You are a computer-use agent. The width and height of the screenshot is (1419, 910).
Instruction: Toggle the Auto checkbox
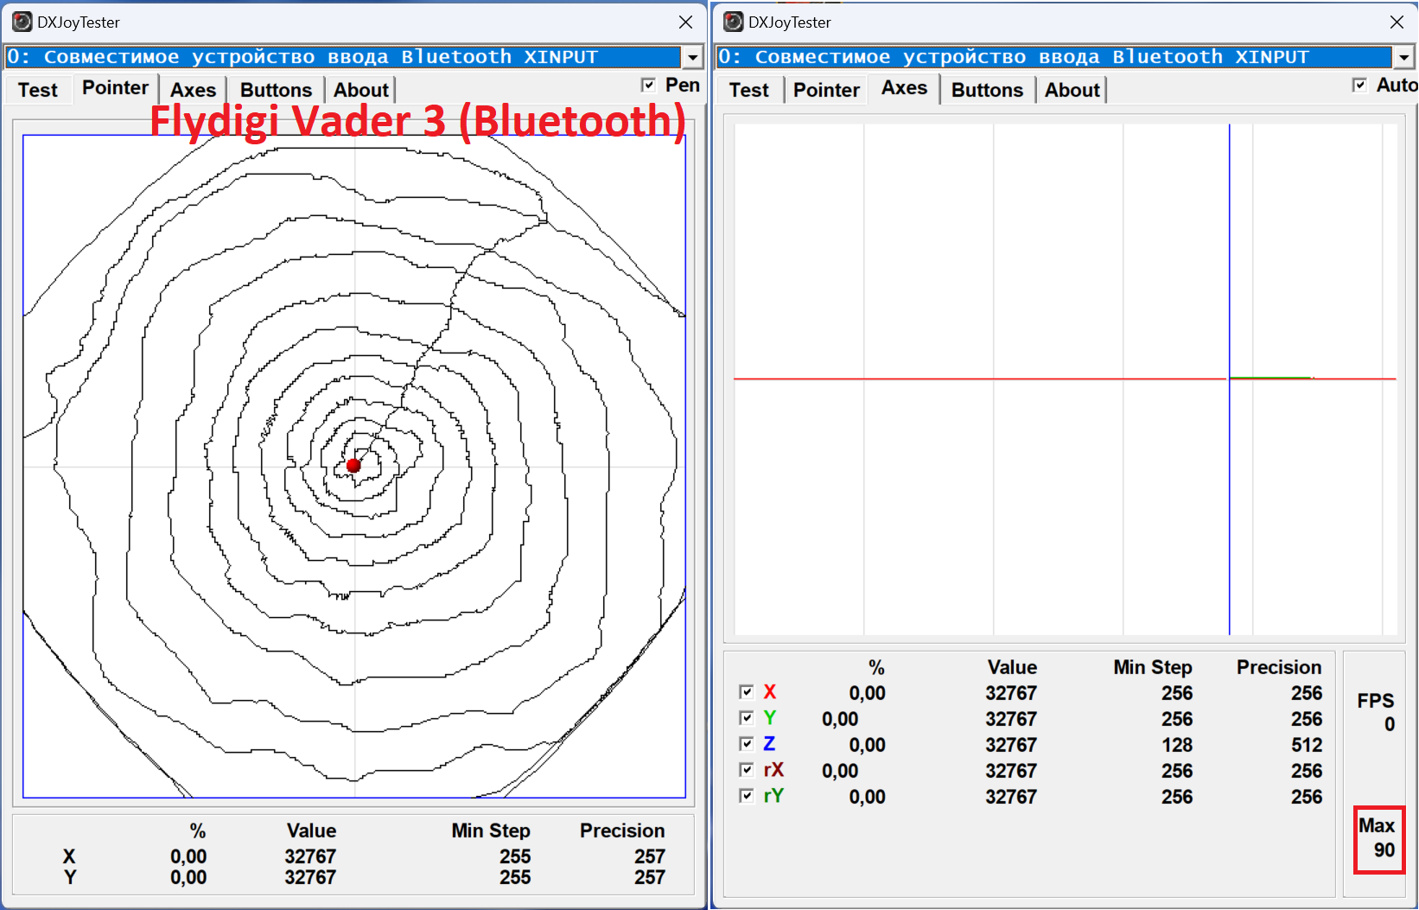[1359, 85]
